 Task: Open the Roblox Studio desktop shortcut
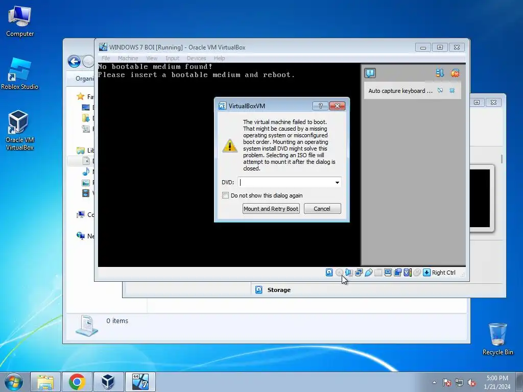(x=20, y=74)
